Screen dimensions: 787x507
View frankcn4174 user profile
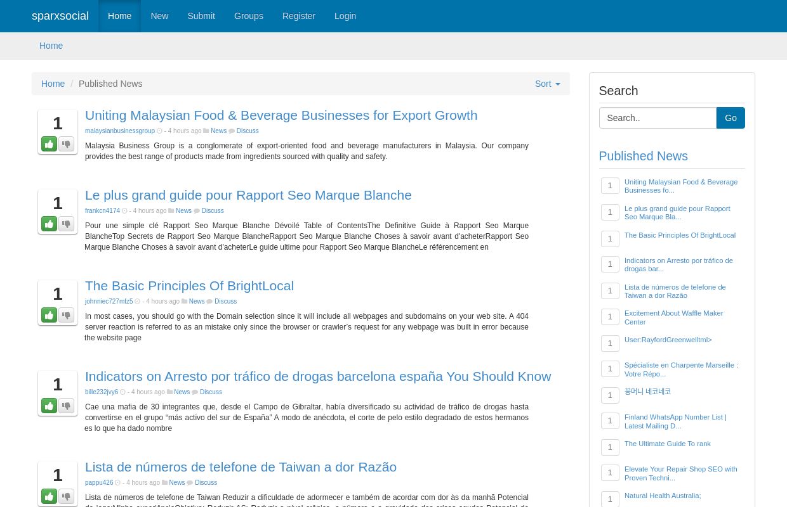click(102, 211)
